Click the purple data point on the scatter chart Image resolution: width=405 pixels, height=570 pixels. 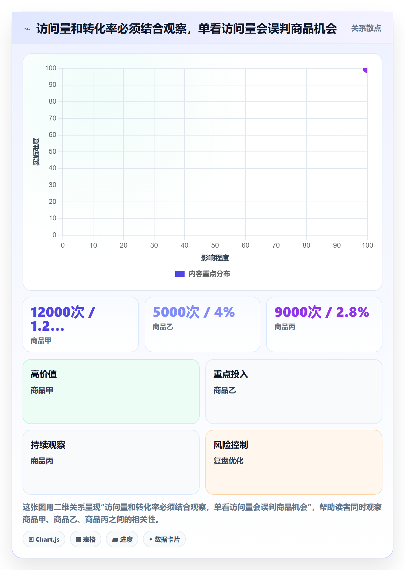pyautogui.click(x=366, y=70)
